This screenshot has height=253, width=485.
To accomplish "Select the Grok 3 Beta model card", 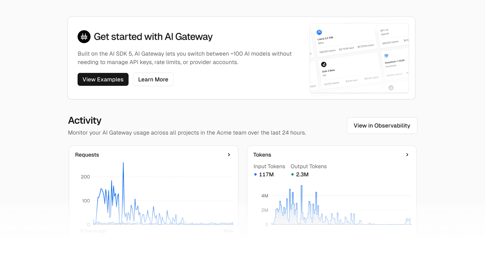I will (x=350, y=73).
